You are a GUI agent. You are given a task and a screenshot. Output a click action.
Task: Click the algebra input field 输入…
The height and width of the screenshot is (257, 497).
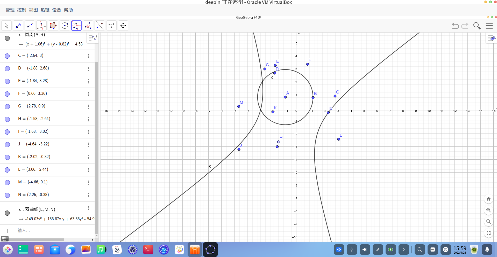(55, 231)
